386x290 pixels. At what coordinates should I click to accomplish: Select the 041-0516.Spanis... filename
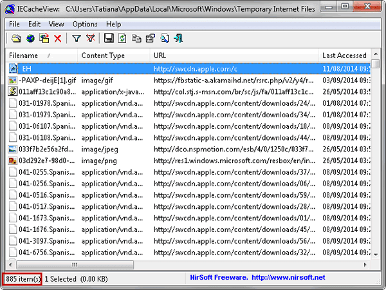tap(47, 195)
